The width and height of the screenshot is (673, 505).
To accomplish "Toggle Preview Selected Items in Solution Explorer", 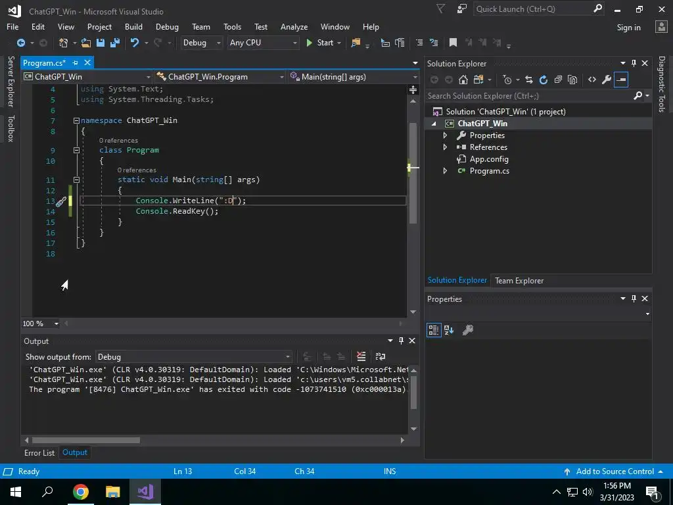I will pos(621,80).
